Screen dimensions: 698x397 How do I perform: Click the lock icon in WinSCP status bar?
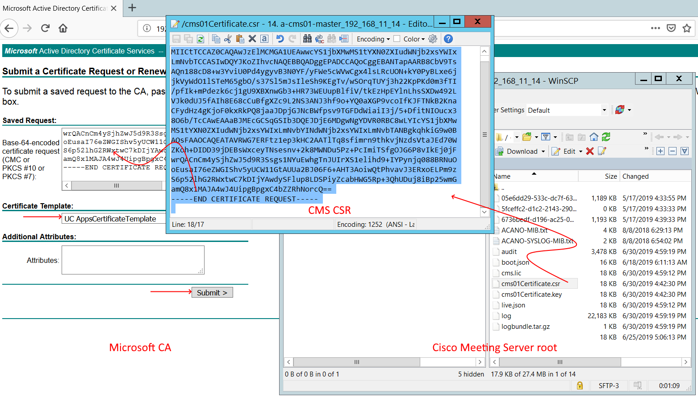(x=580, y=385)
